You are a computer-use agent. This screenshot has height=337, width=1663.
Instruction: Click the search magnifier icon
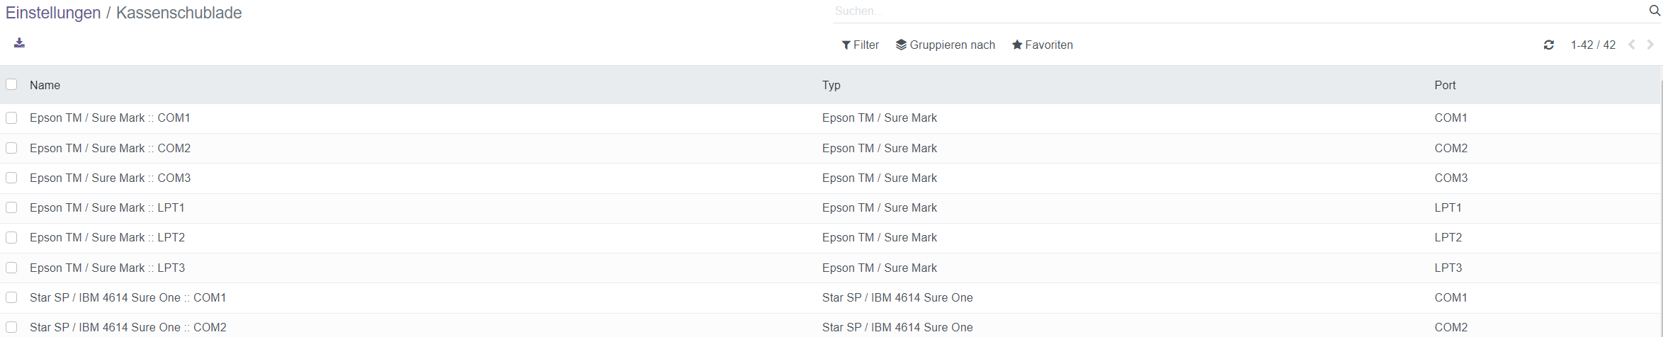coord(1655,11)
